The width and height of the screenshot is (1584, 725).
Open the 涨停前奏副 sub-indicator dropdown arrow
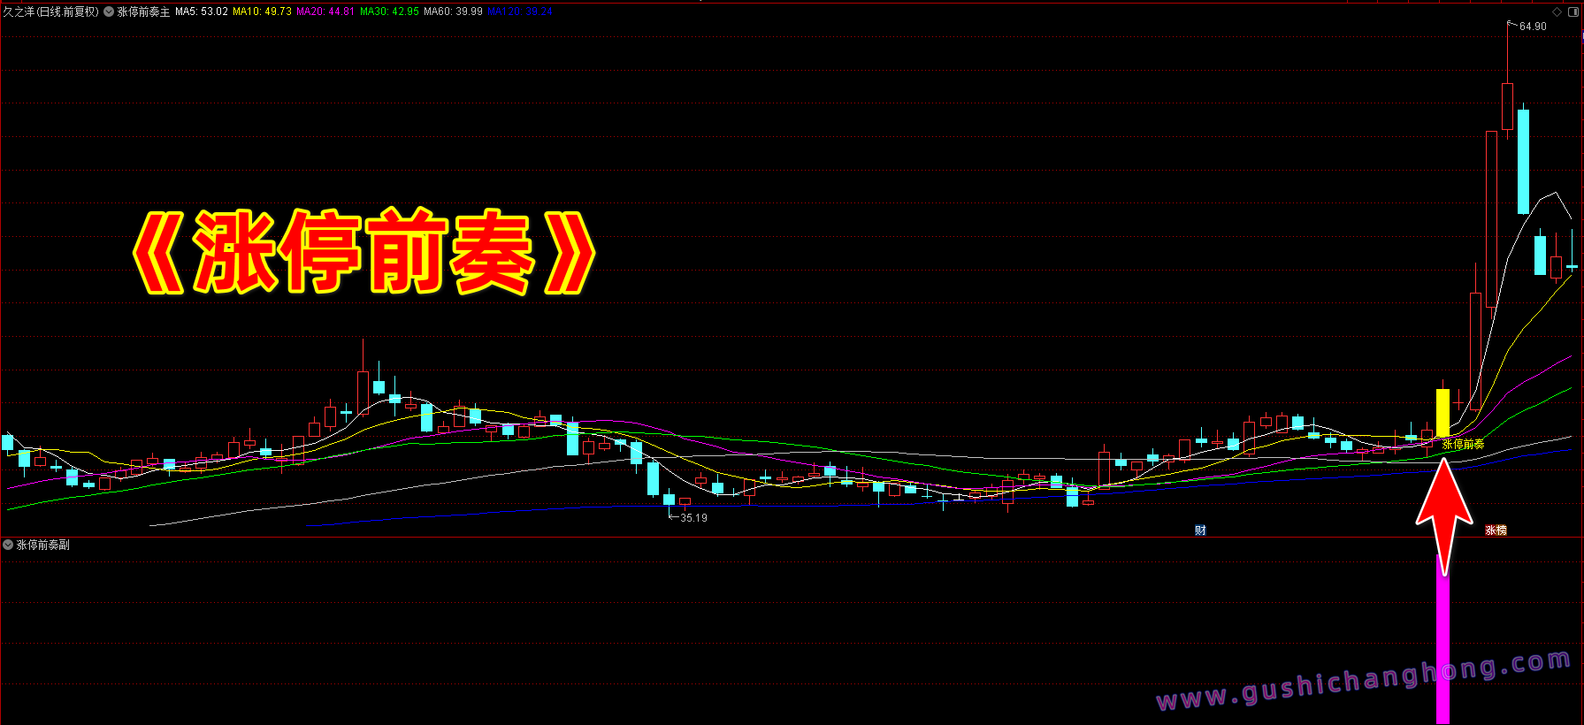click(x=8, y=545)
